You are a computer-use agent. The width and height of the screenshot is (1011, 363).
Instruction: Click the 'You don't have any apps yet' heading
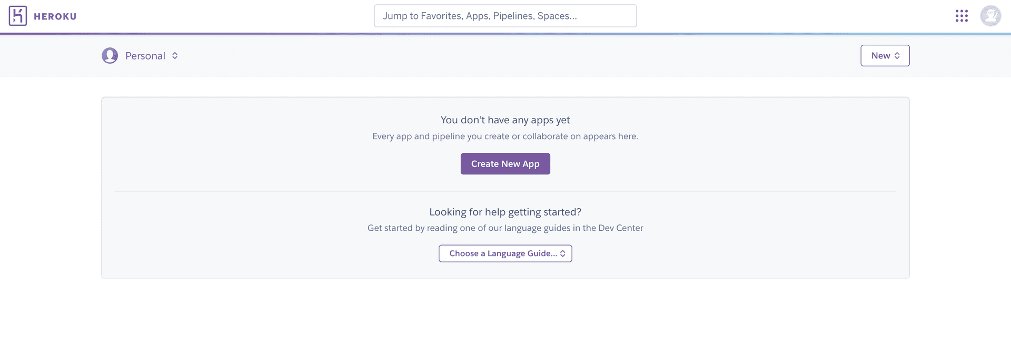pos(506,120)
